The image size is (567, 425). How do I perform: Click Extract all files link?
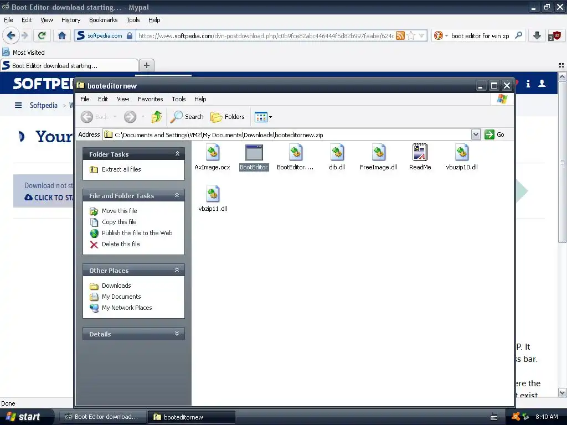[x=121, y=169]
